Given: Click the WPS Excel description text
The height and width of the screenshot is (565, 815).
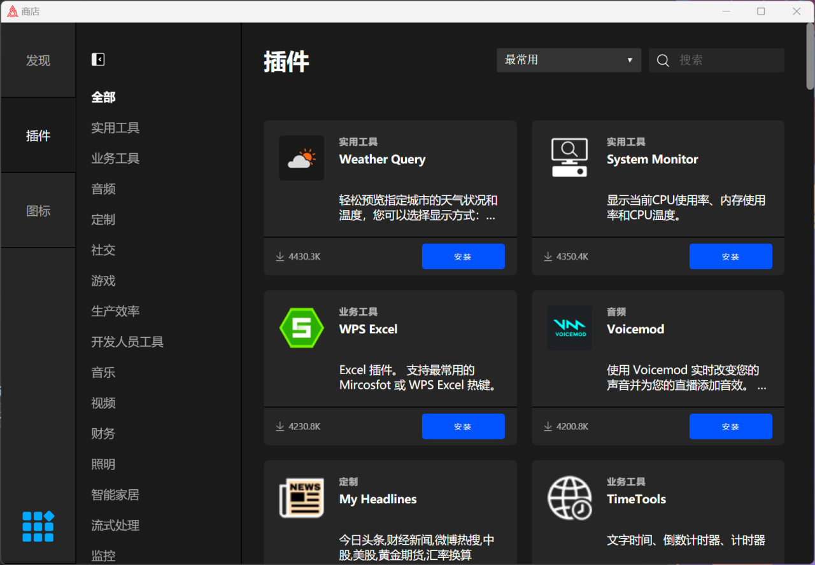Looking at the screenshot, I should click(x=418, y=378).
